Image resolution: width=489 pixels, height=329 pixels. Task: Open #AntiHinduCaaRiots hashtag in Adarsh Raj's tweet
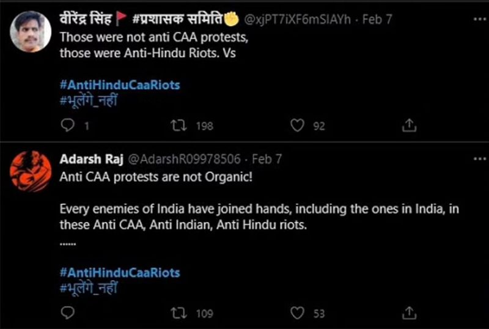pyautogui.click(x=120, y=272)
